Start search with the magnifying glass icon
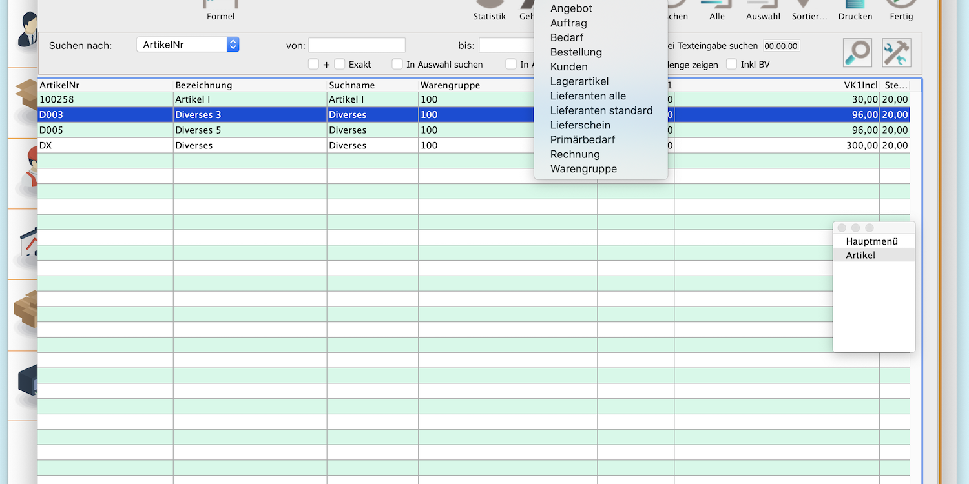Image resolution: width=969 pixels, height=484 pixels. pyautogui.click(x=857, y=53)
